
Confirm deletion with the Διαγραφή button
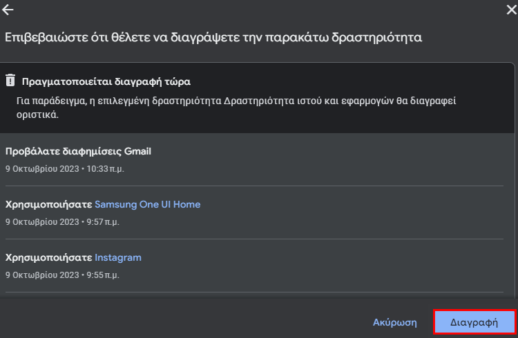point(474,322)
